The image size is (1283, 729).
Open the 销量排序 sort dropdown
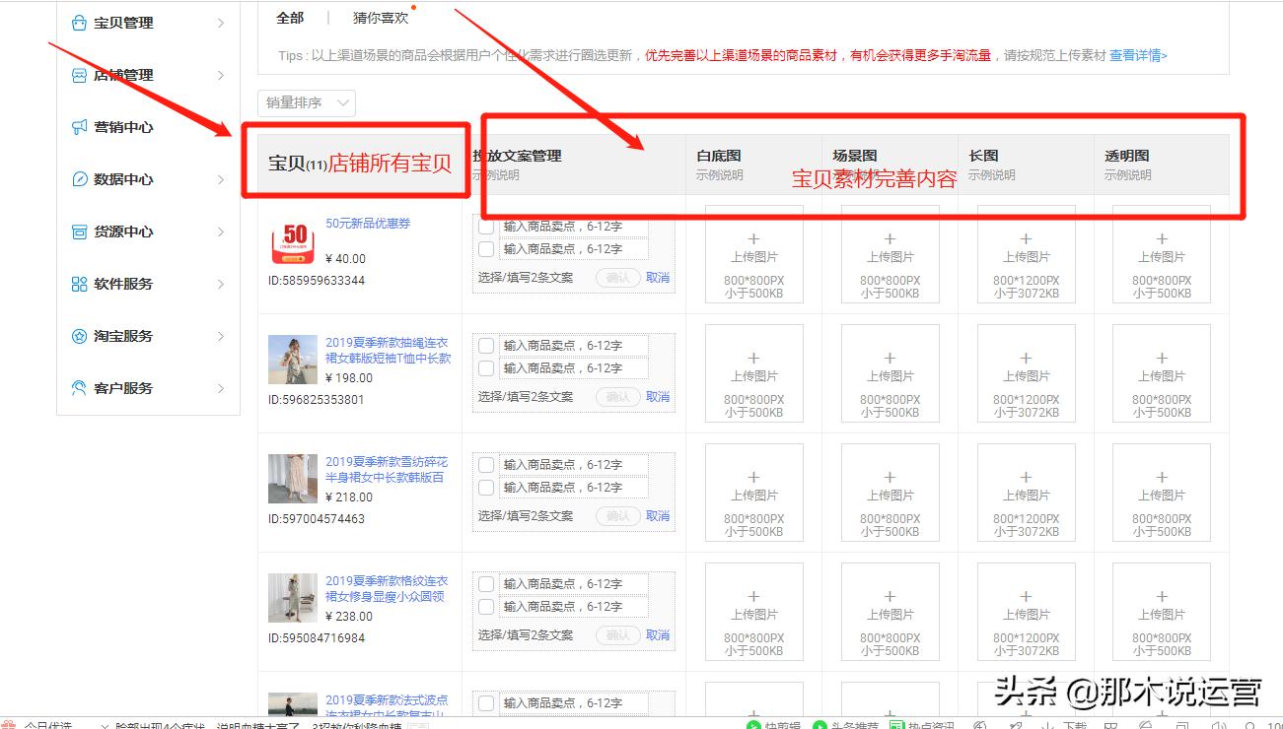pyautogui.click(x=306, y=102)
